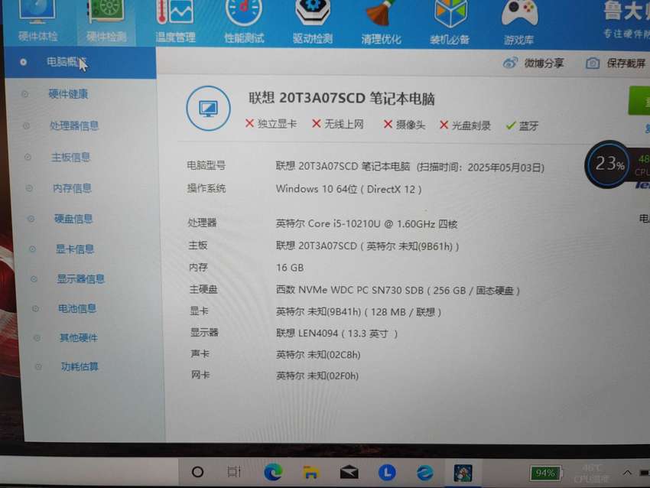This screenshot has height=488, width=650.
Task: Open 装机必备 essential software
Action: tap(450, 23)
